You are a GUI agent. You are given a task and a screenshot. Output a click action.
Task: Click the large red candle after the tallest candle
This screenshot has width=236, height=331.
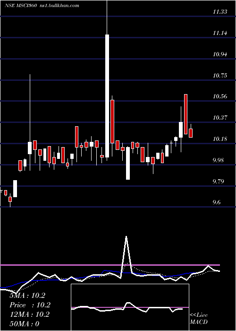click(112, 122)
